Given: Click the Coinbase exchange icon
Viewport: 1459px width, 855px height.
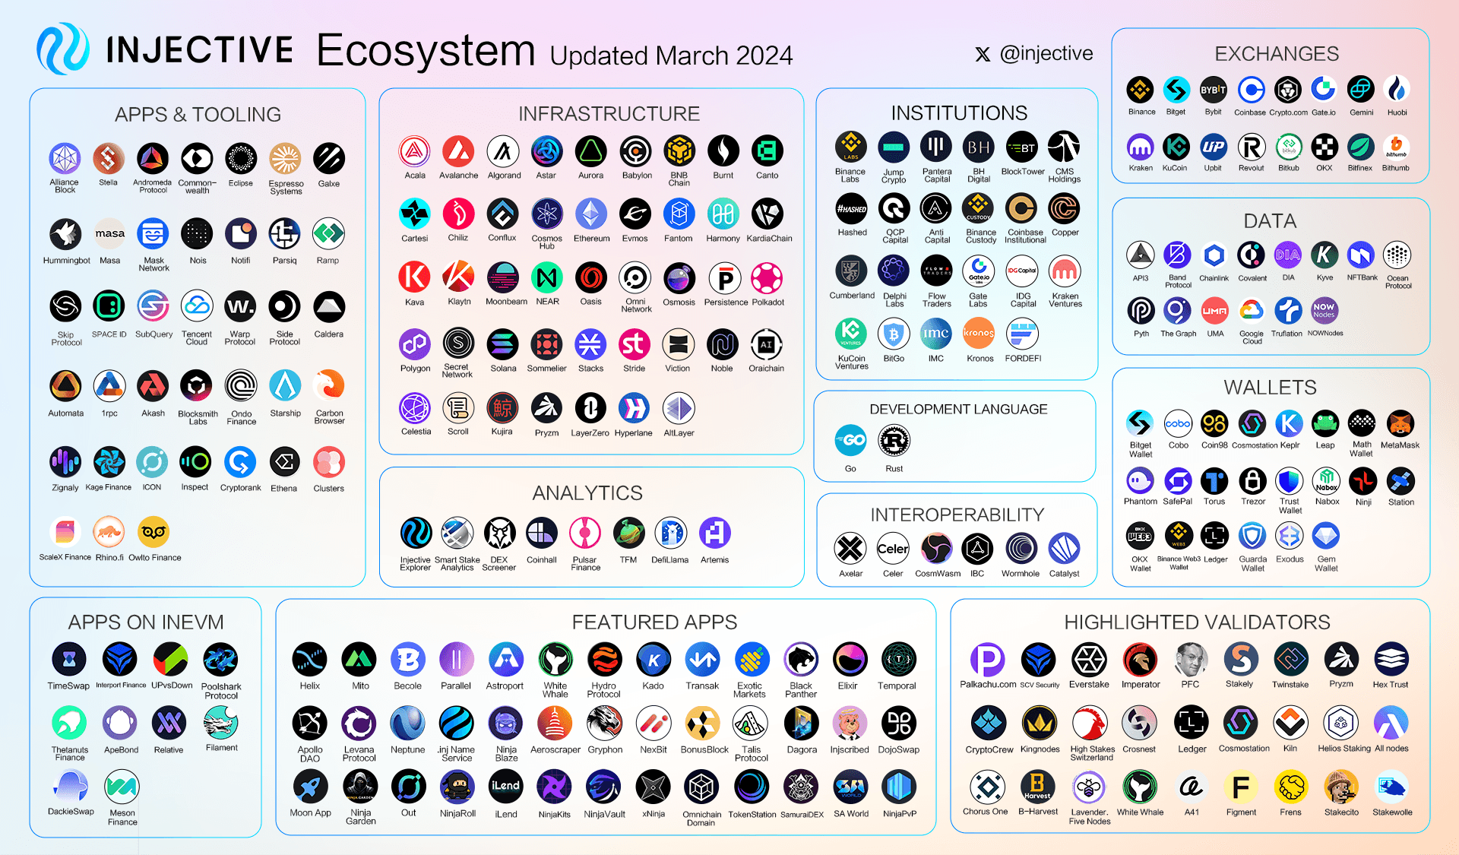Looking at the screenshot, I should point(1251,90).
